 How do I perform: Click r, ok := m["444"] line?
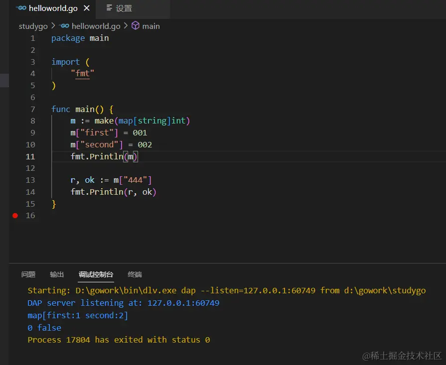111,180
